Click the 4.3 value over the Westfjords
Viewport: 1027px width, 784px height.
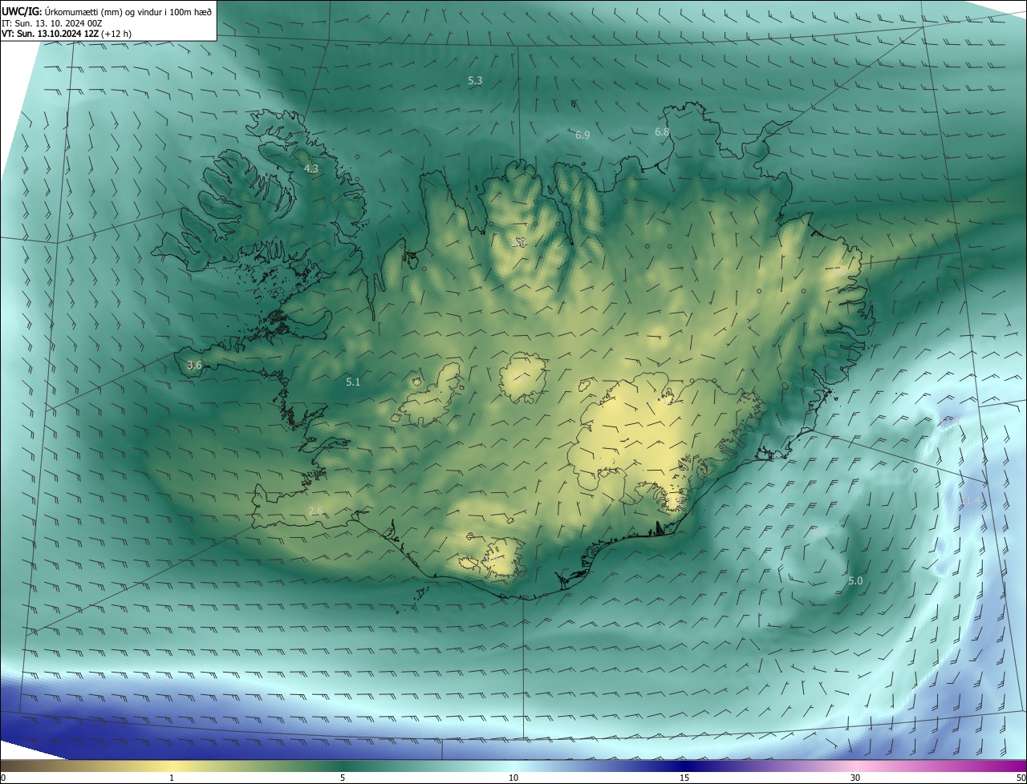pyautogui.click(x=311, y=168)
